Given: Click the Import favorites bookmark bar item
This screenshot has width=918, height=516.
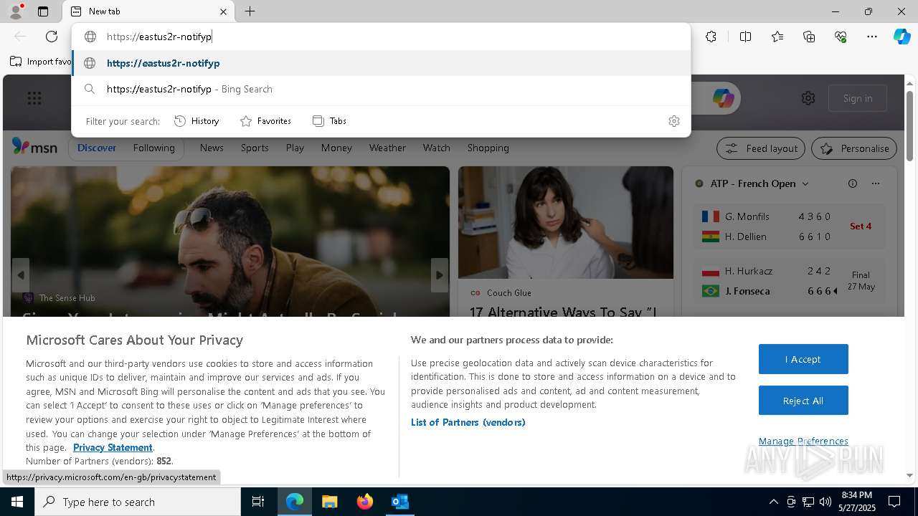Looking at the screenshot, I should (41, 62).
